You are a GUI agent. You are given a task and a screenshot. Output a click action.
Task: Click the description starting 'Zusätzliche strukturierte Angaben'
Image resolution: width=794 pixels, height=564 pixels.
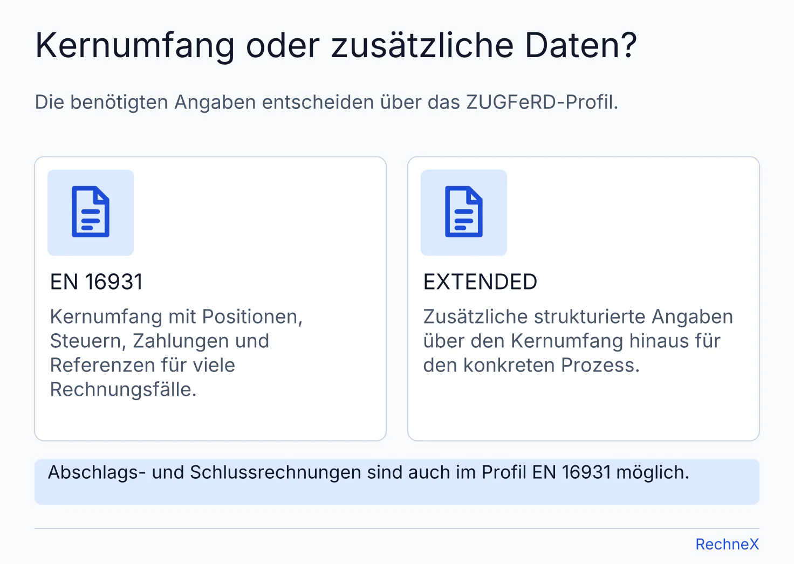(578, 341)
